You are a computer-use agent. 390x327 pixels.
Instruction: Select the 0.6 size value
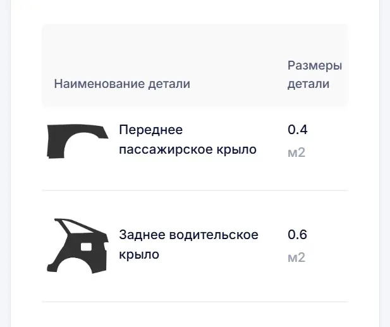click(x=297, y=235)
